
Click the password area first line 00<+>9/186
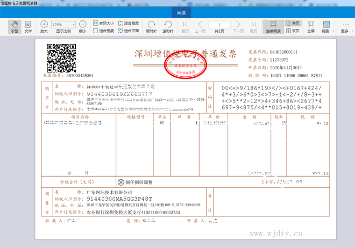click(x=272, y=88)
